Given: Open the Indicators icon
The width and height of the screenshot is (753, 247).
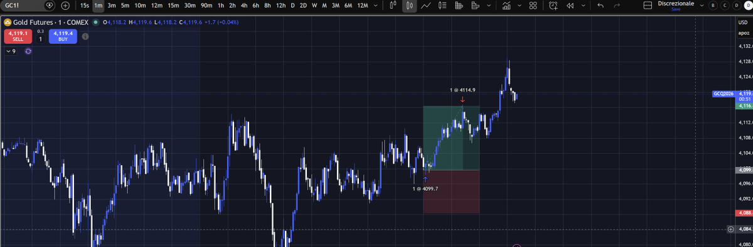Looking at the screenshot, I should coord(507,6).
